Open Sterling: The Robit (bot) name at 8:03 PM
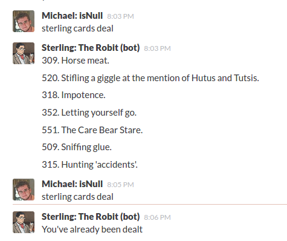Screen dimensions: 287x241 91,48
